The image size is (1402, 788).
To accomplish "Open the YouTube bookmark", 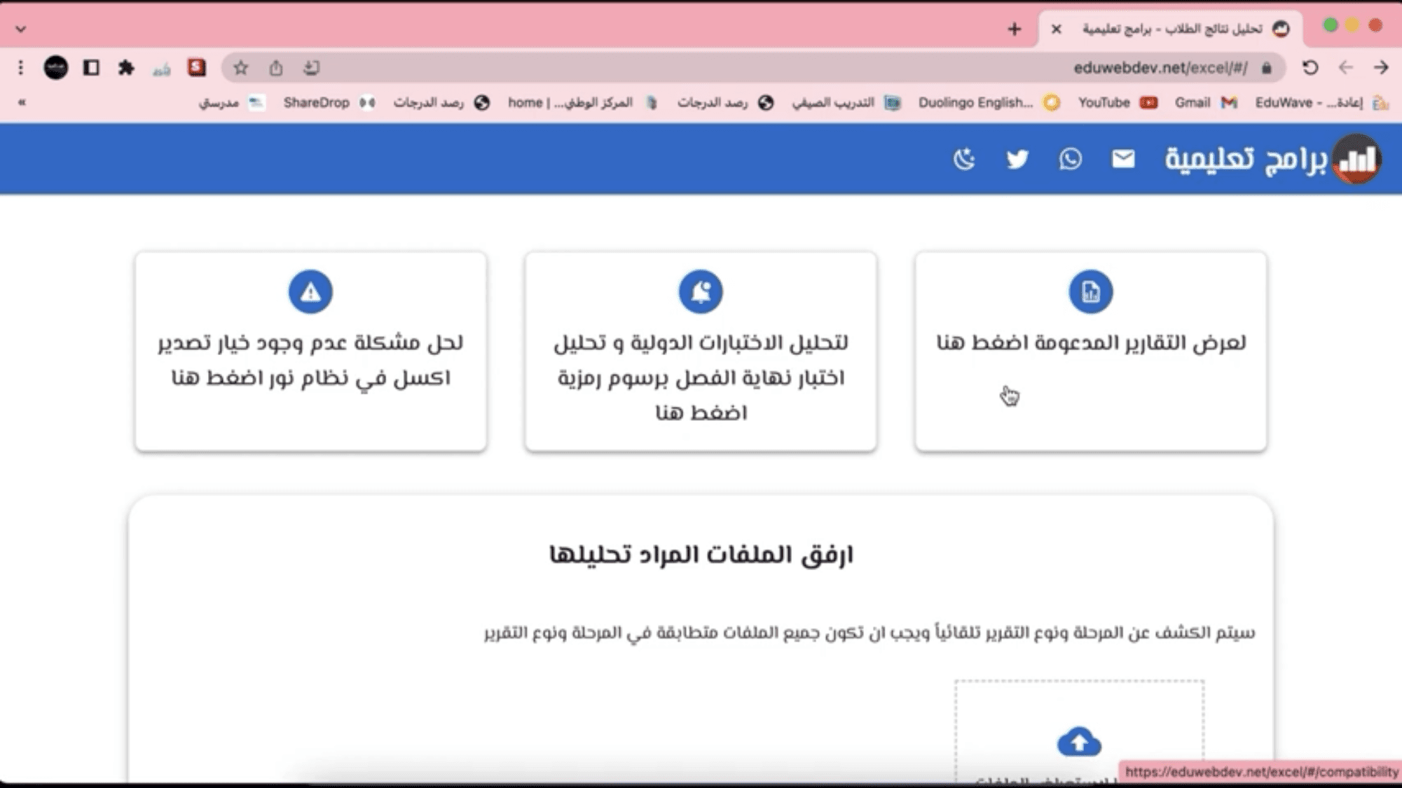I will pos(1117,102).
